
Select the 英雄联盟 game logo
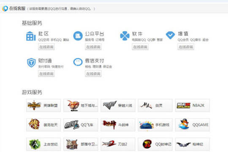[x=34, y=105]
